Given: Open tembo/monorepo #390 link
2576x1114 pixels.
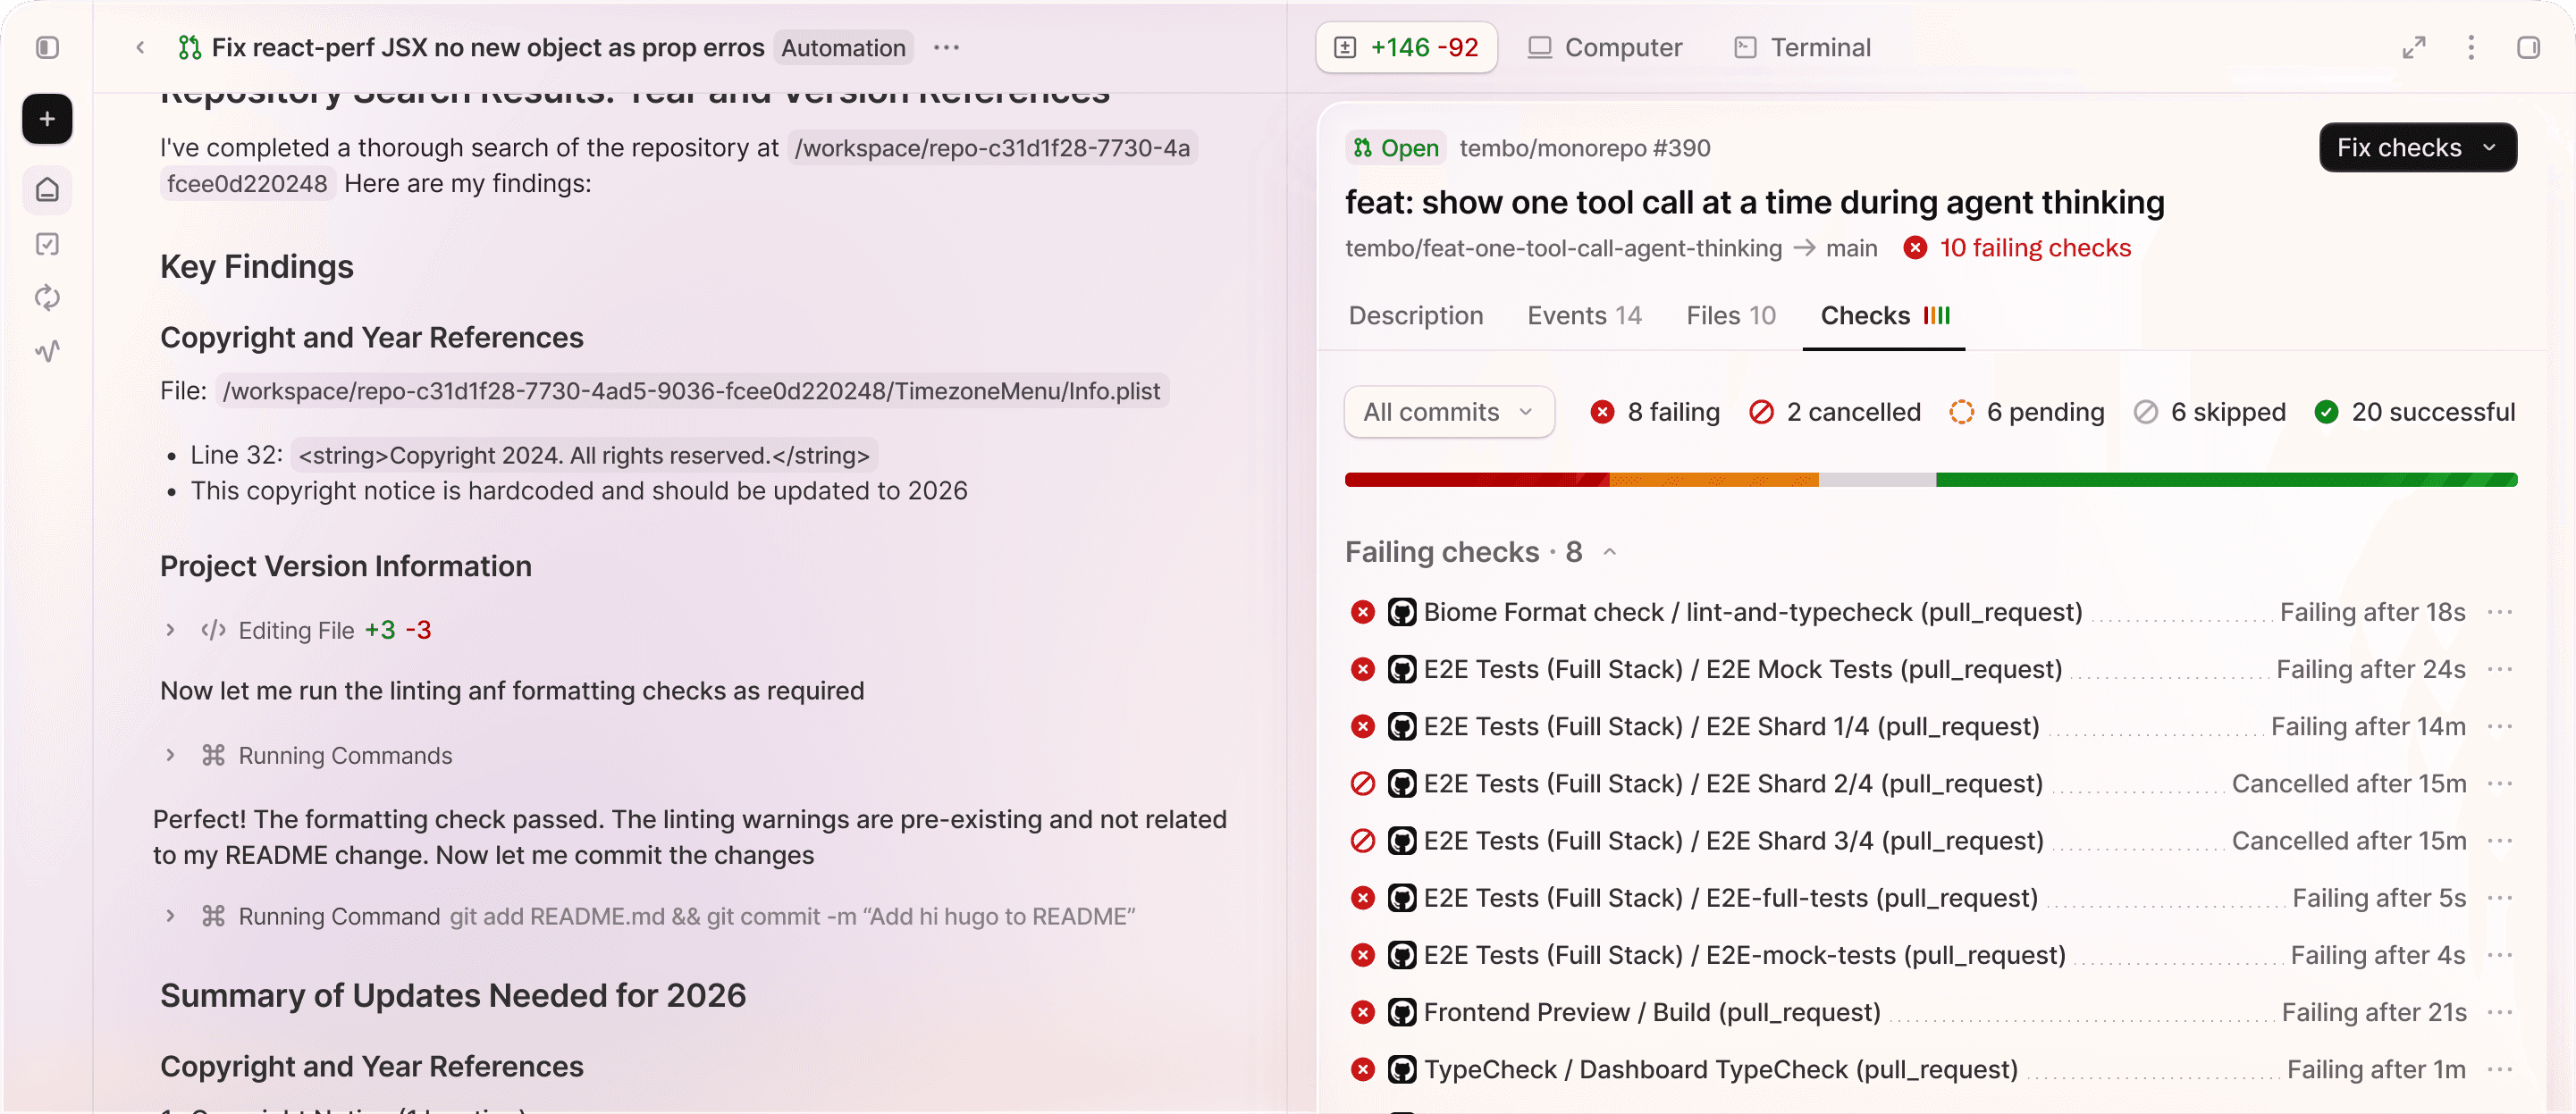Looking at the screenshot, I should (1585, 148).
